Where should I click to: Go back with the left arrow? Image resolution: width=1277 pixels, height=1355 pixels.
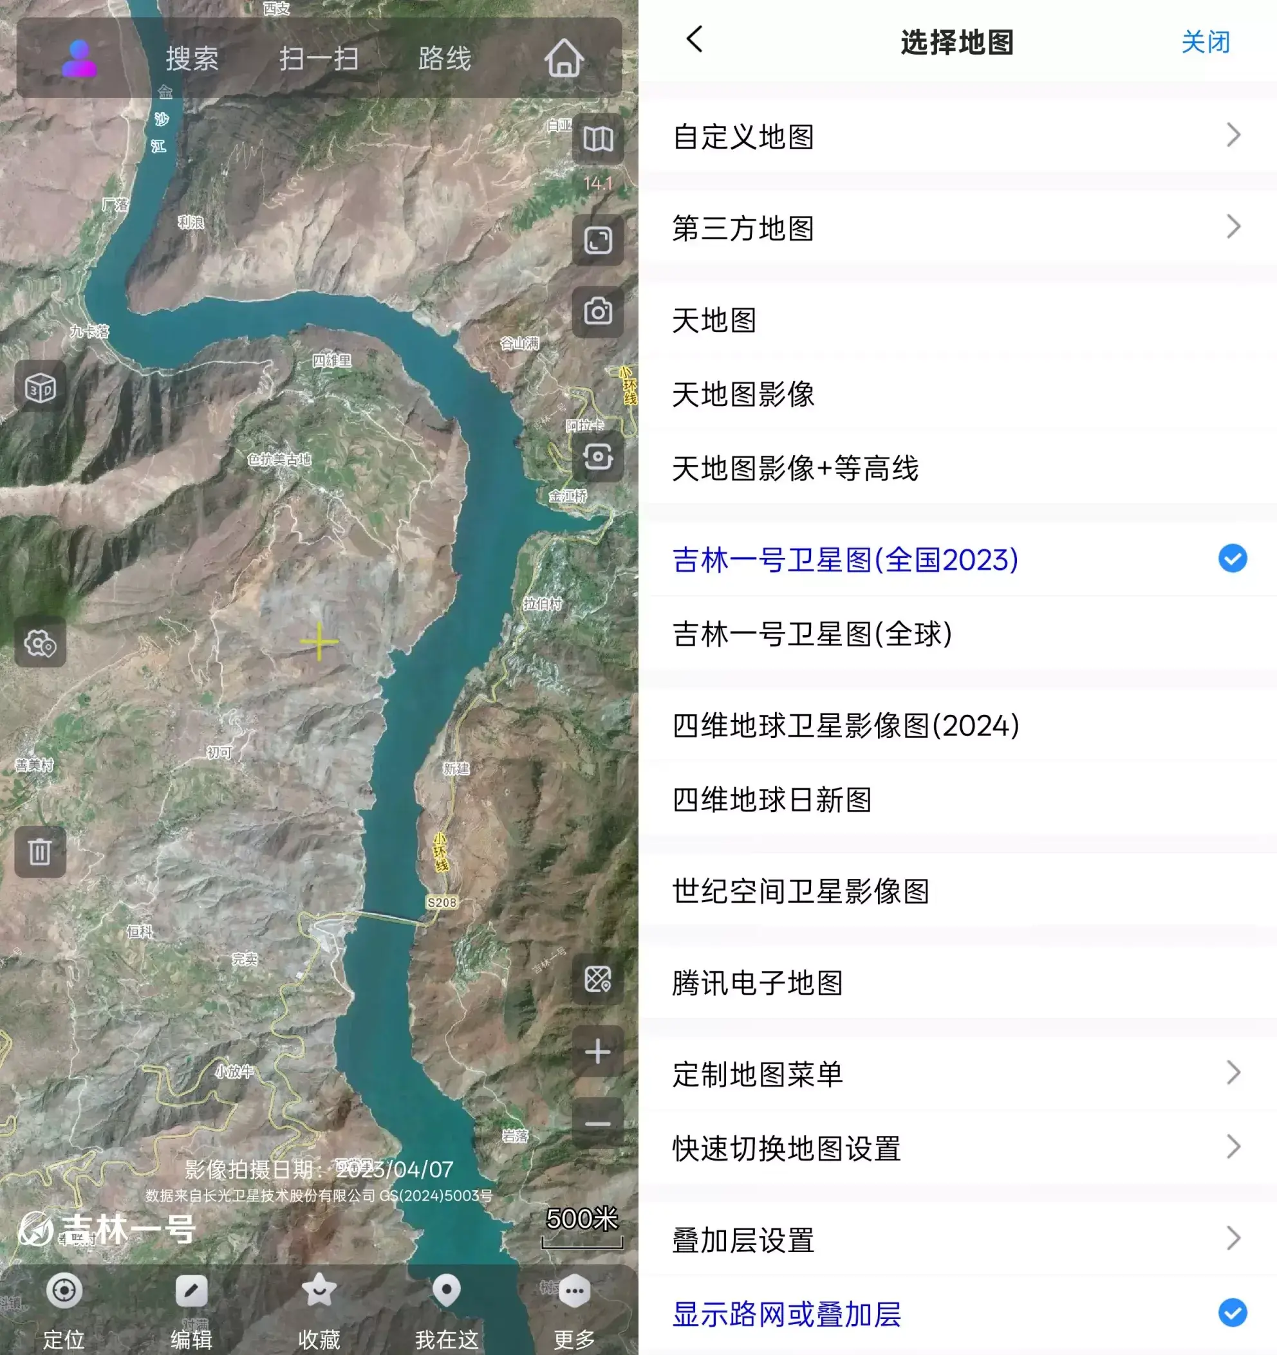click(694, 39)
